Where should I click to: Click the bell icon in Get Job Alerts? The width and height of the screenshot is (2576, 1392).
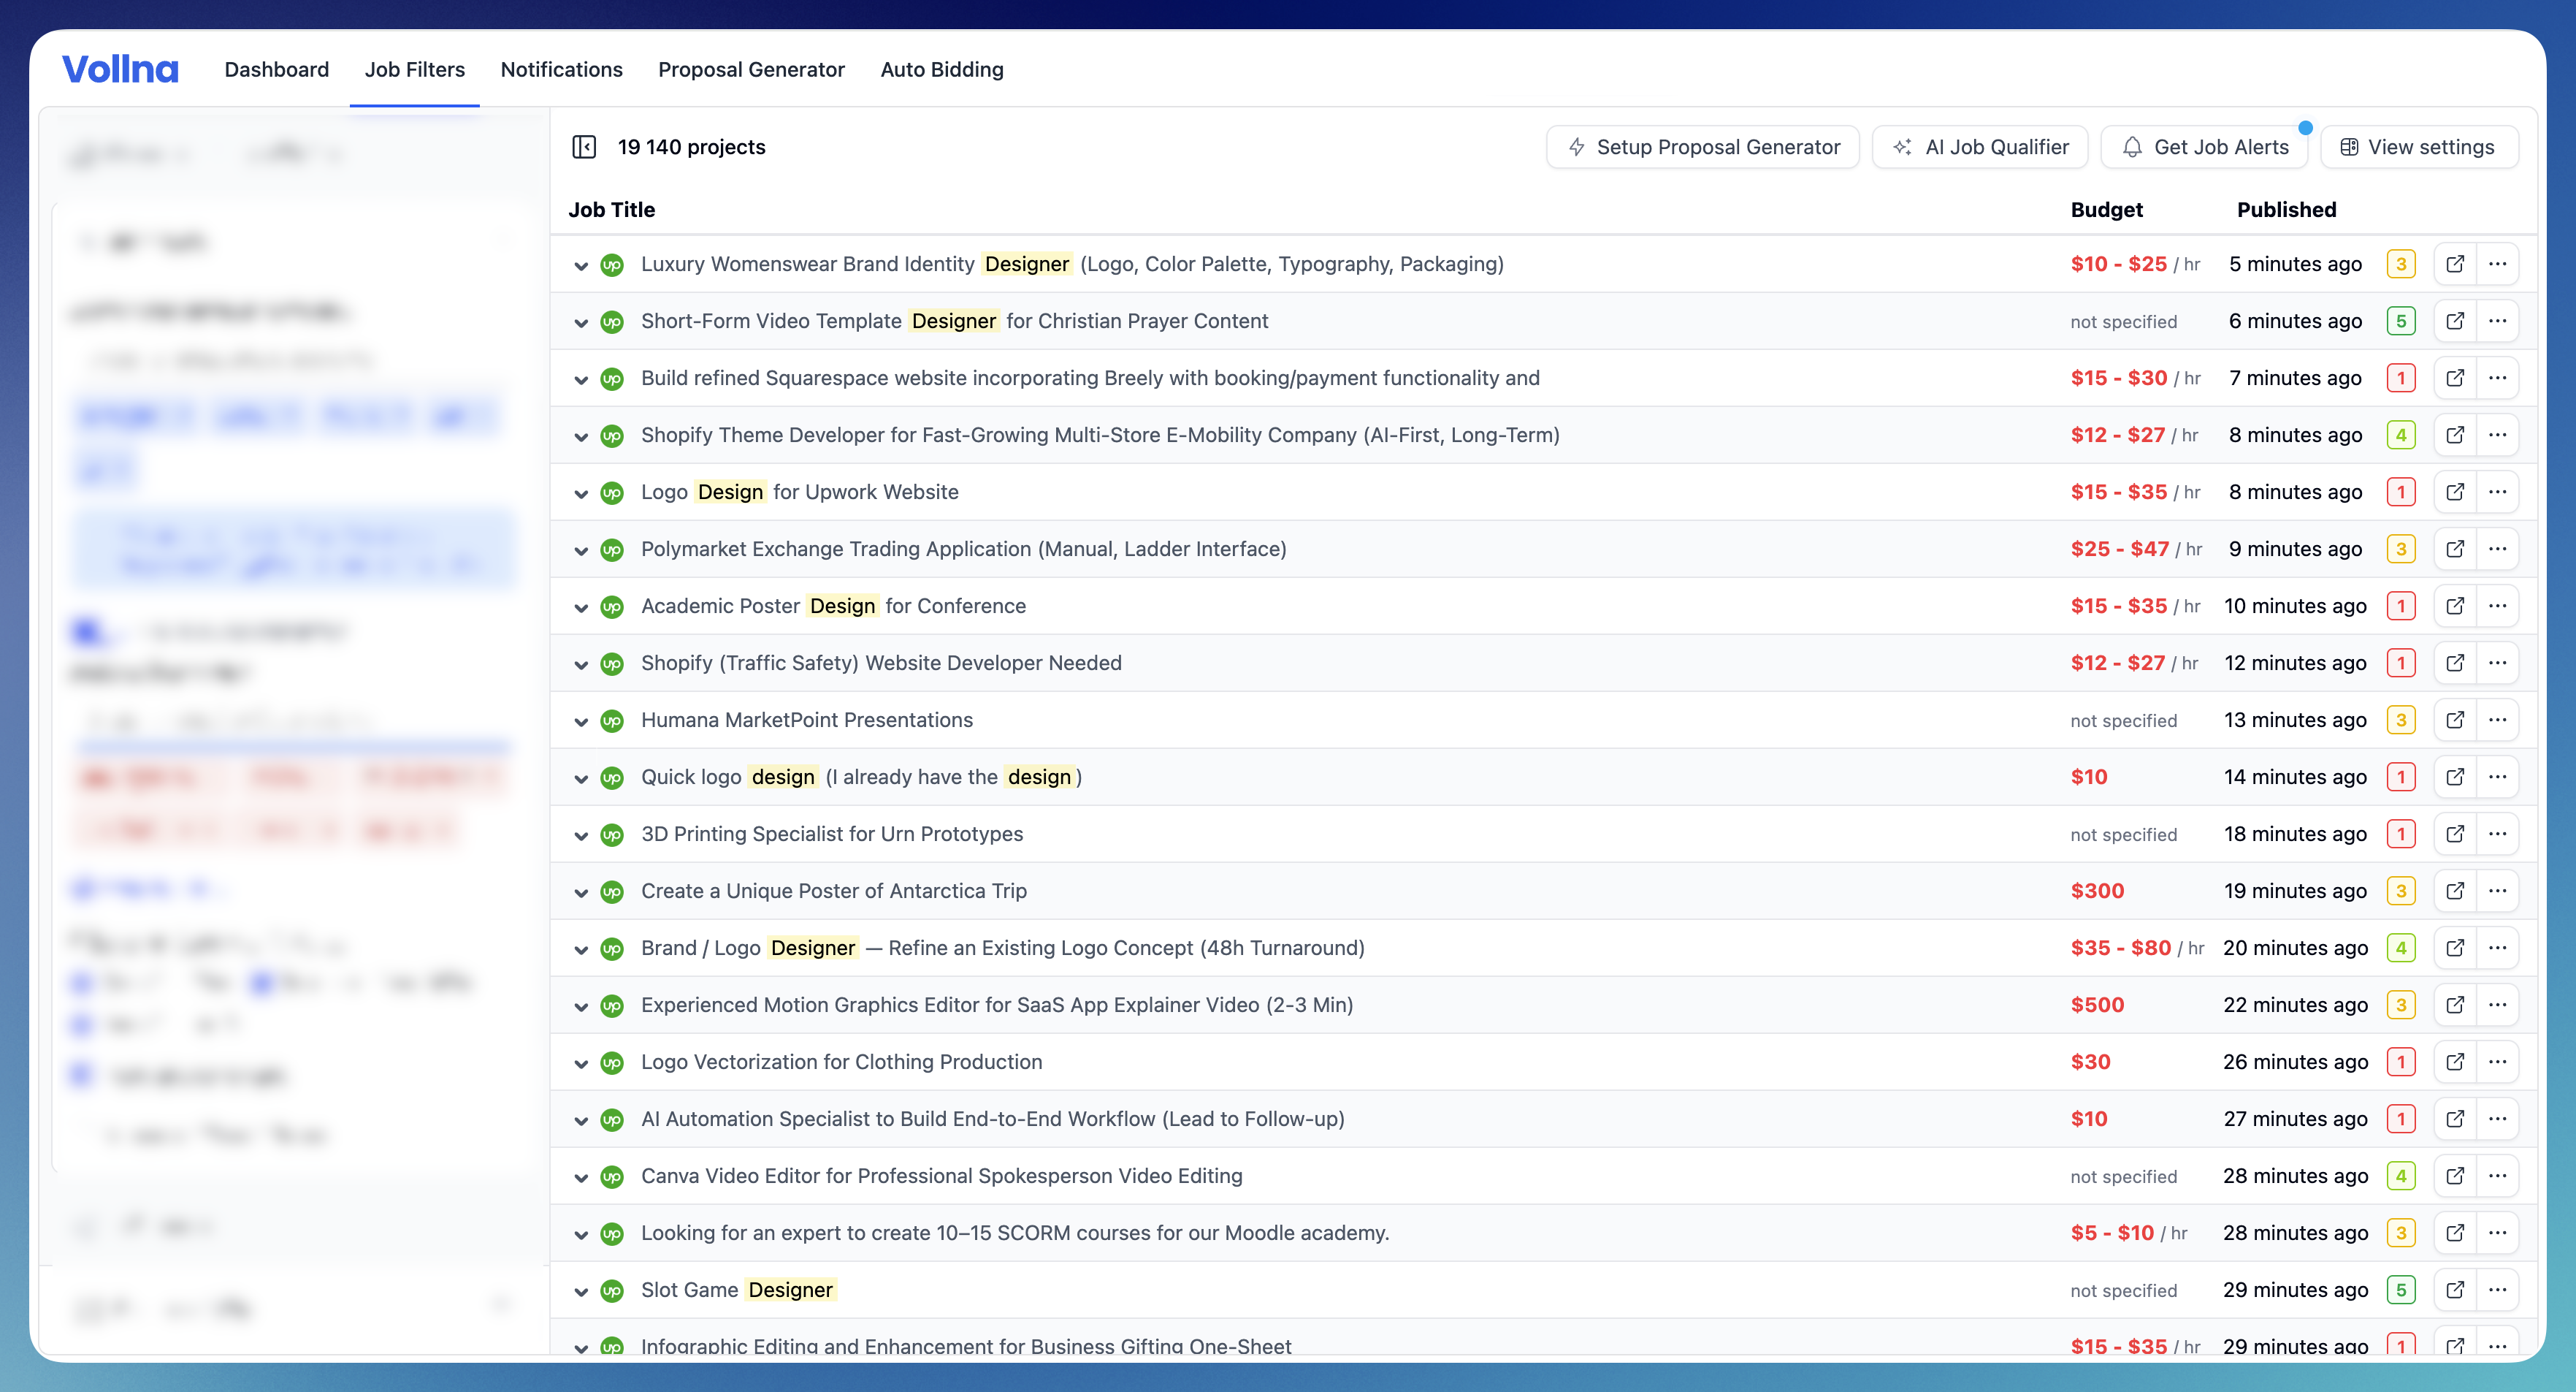[x=2132, y=146]
